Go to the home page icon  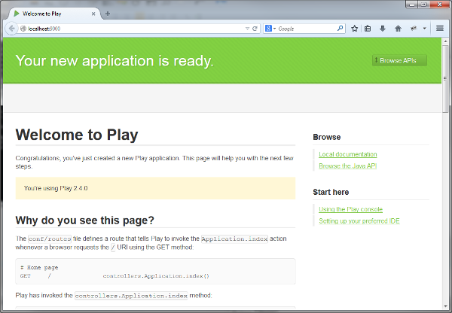tap(398, 29)
